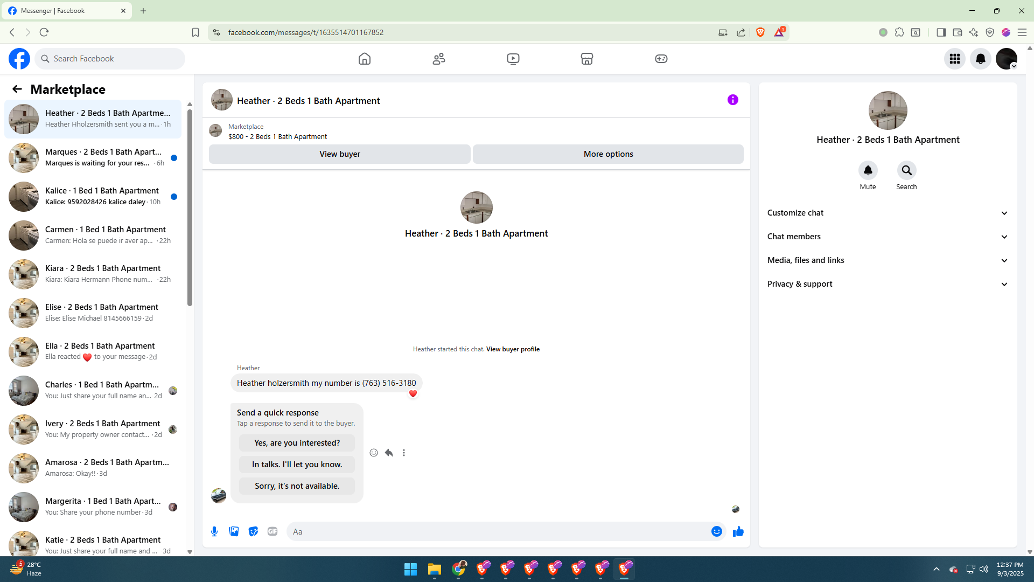Open the taskbar volume control
Screen dimensions: 1034x582
984,569
